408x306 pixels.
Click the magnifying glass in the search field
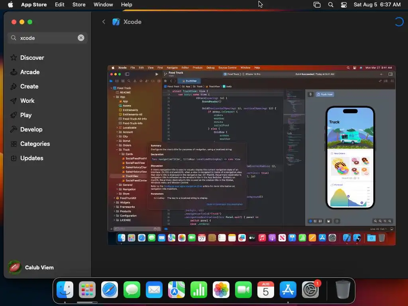pyautogui.click(x=14, y=38)
